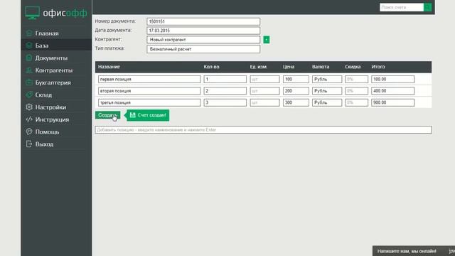455x256 pixels.
Task: Click the Ед. изм. column header
Action: pyautogui.click(x=259, y=67)
